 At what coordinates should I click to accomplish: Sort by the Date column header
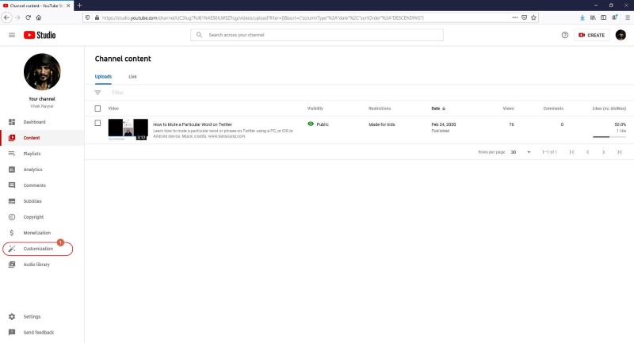click(438, 109)
